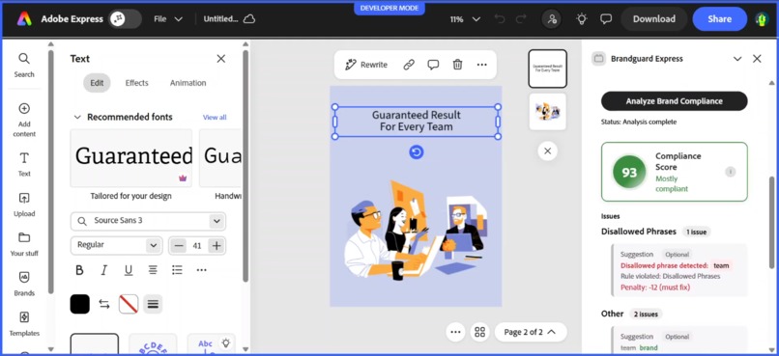Image resolution: width=779 pixels, height=356 pixels.
Task: Open the File menu
Action: 168,19
